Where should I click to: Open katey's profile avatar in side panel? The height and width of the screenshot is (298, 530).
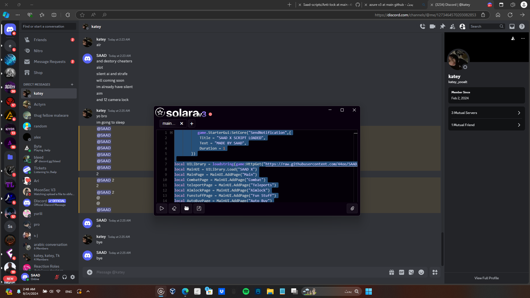tap(458, 60)
